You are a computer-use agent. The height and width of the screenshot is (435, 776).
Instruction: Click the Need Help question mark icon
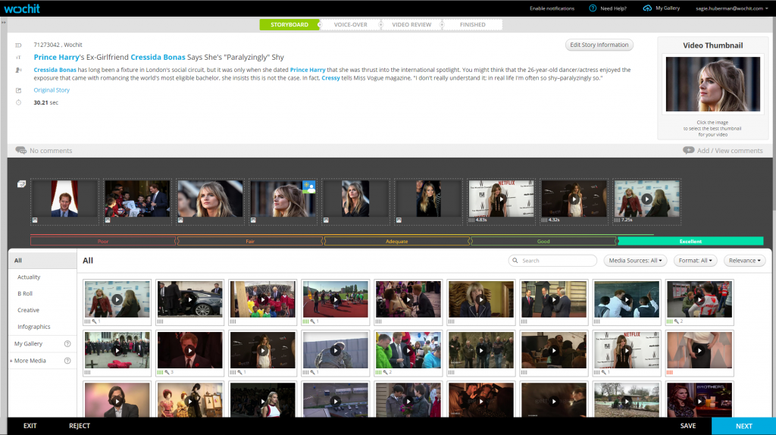[x=593, y=8]
